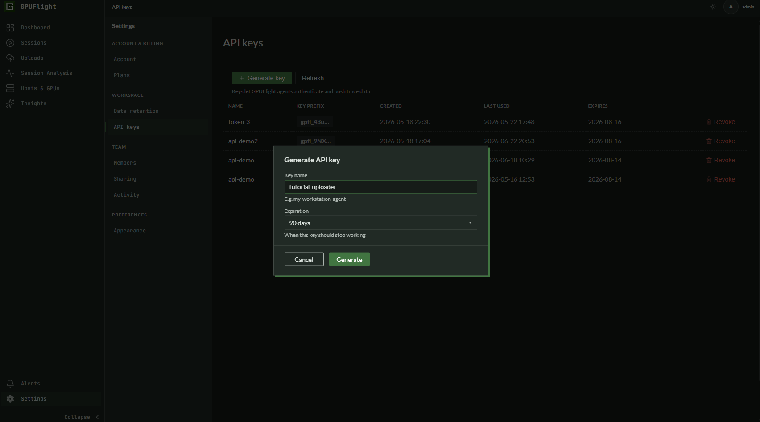Click key prefix gpfl_9NX… chip
760x422 pixels.
[x=316, y=141]
